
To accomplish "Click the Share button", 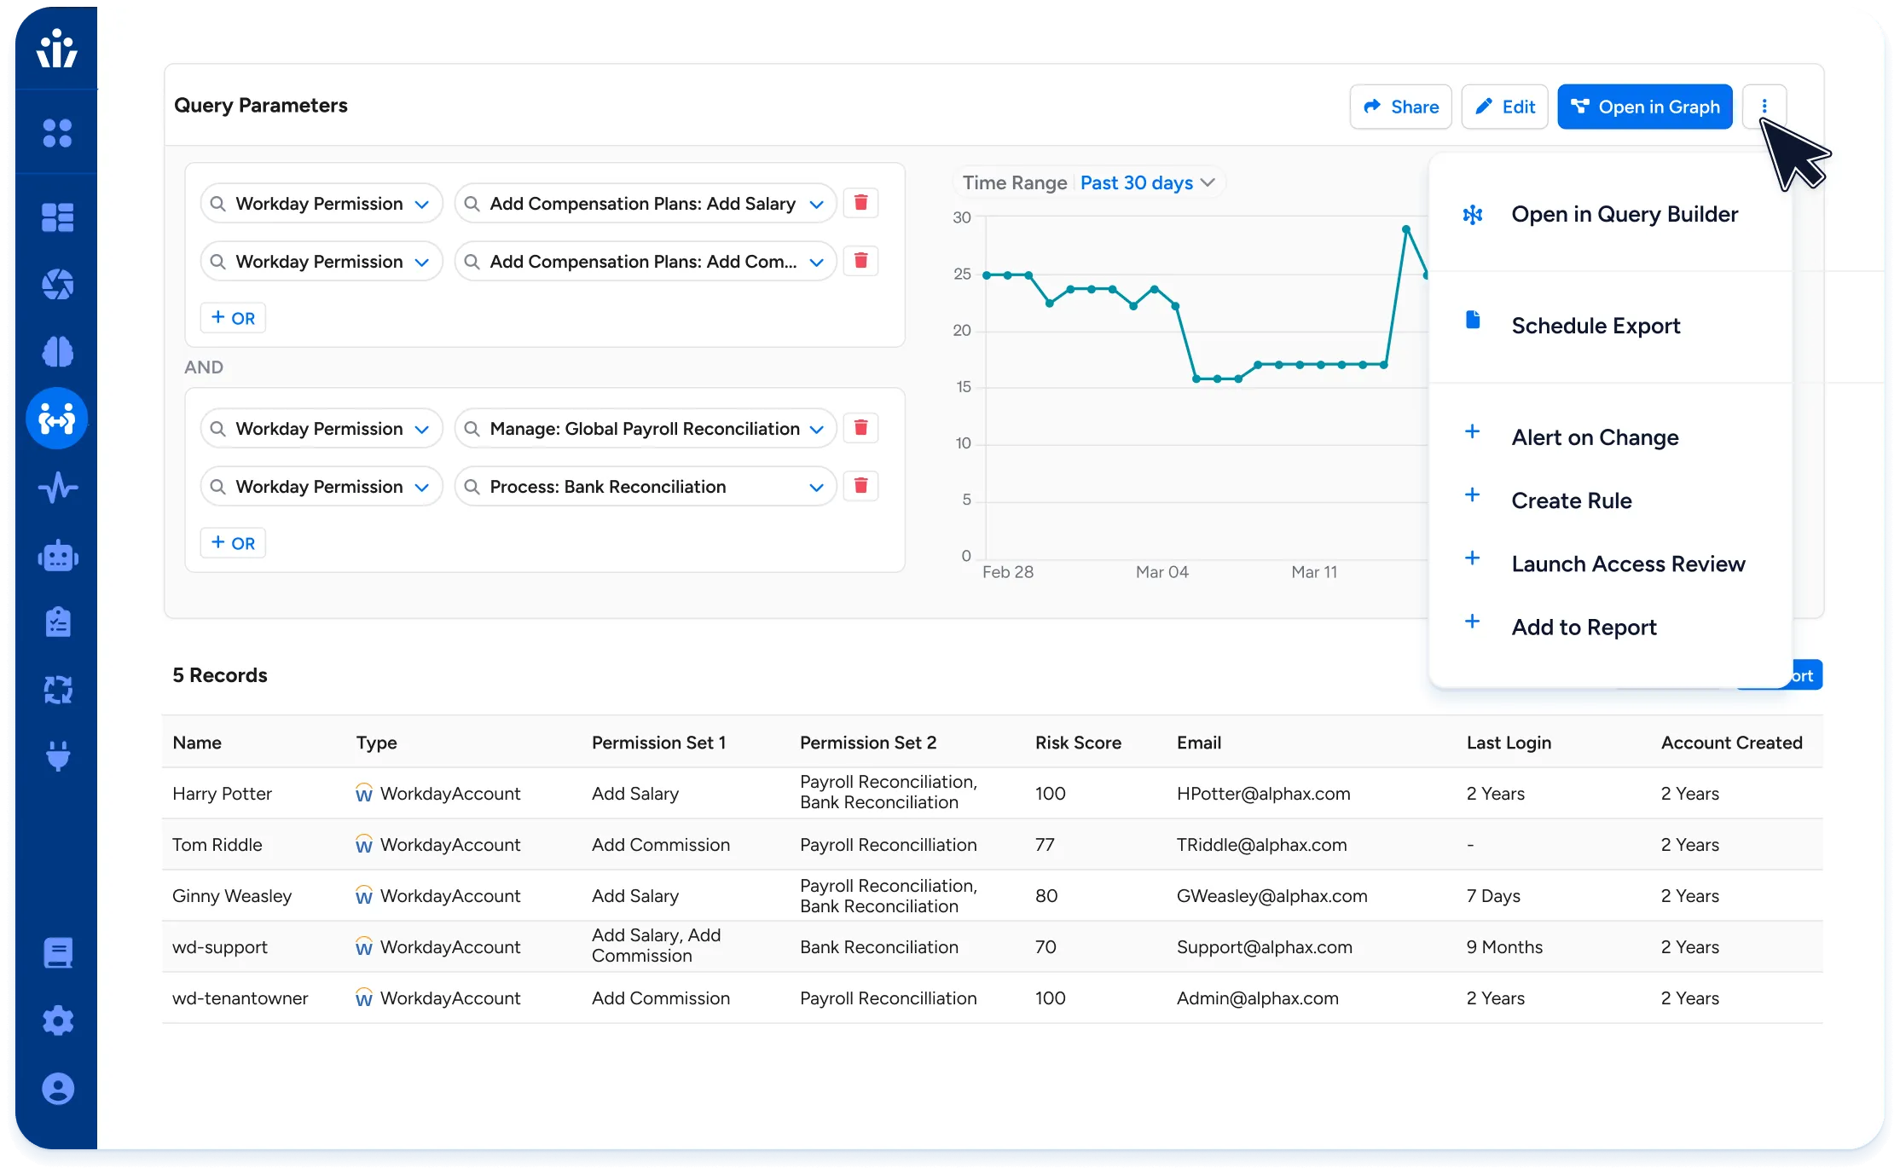I will [x=1400, y=107].
